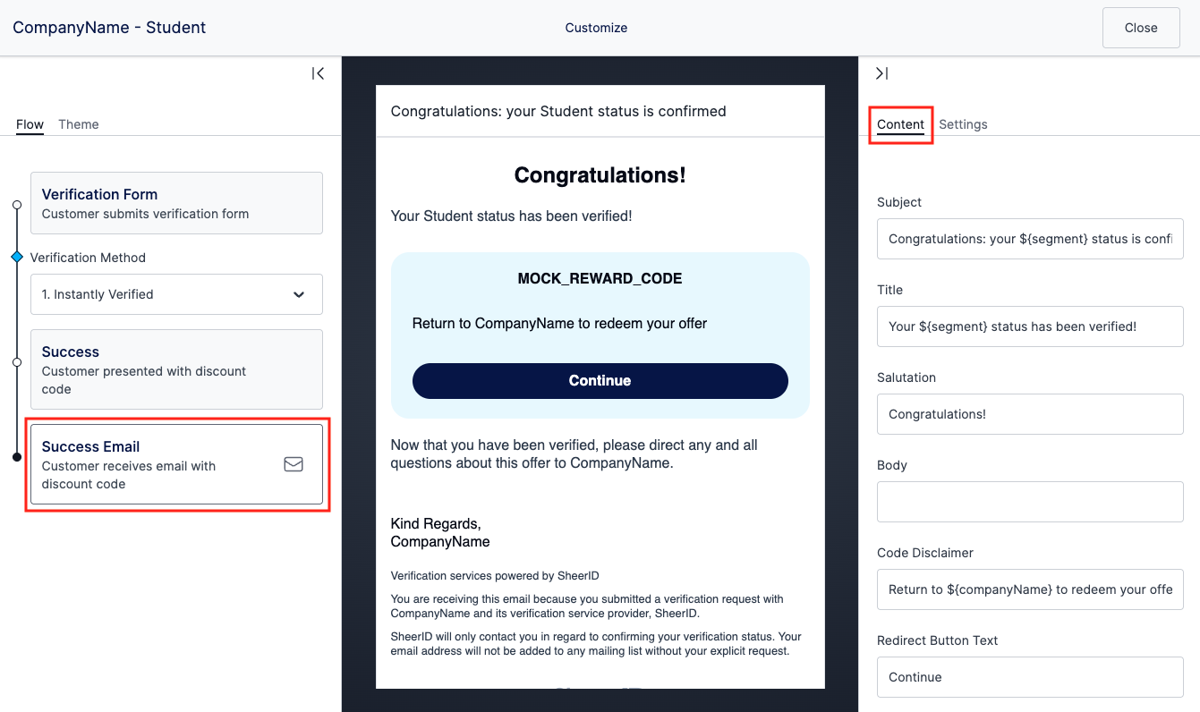Image resolution: width=1200 pixels, height=712 pixels.
Task: Collapse the right Content panel
Action: tap(881, 73)
